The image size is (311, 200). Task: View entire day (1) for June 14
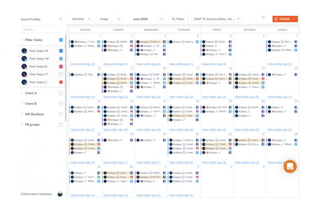[280, 97]
